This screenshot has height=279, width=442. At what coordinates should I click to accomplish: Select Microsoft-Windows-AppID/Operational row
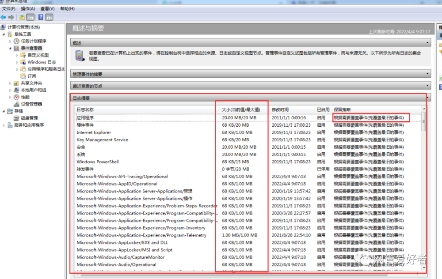(248, 184)
